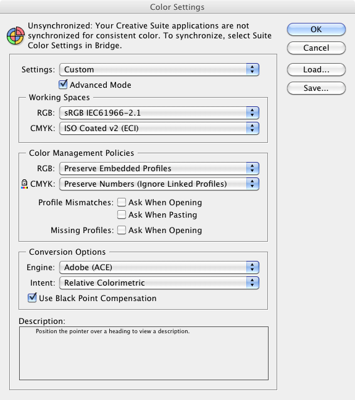Confirm settings with the OK button

pos(316,29)
